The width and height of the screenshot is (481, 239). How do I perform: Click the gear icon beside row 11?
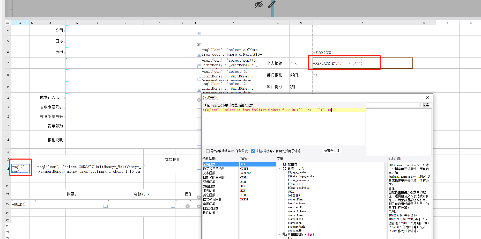(x=199, y=100)
